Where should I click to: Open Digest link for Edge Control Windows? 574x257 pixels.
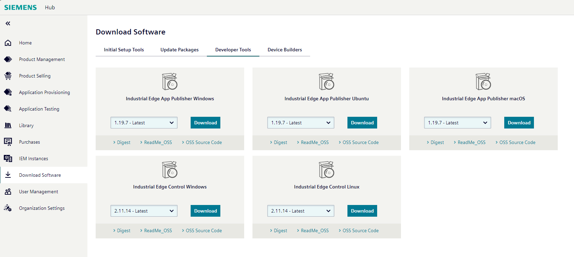[122, 230]
